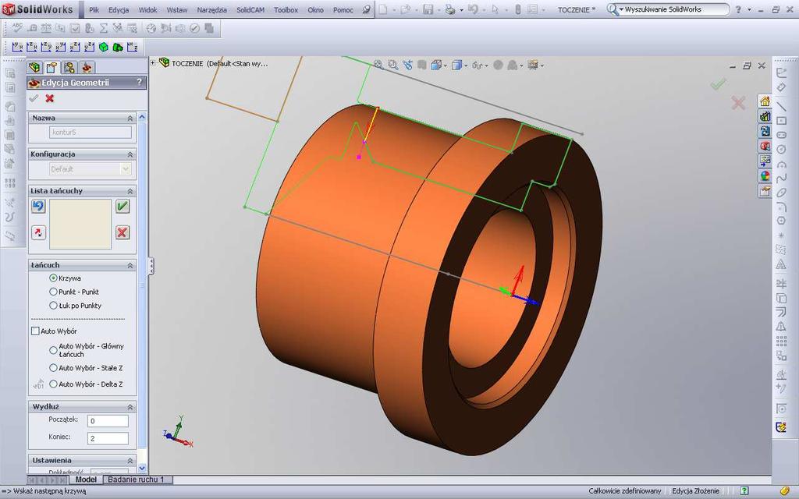Select the Łuk po Punkty option
The image size is (799, 499).
(53, 306)
